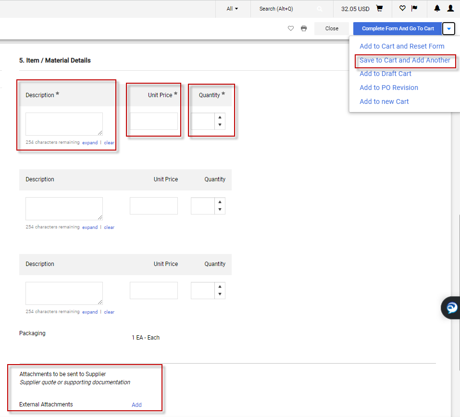Open the chat support bubble
Screen dimensions: 460x417
point(452,308)
